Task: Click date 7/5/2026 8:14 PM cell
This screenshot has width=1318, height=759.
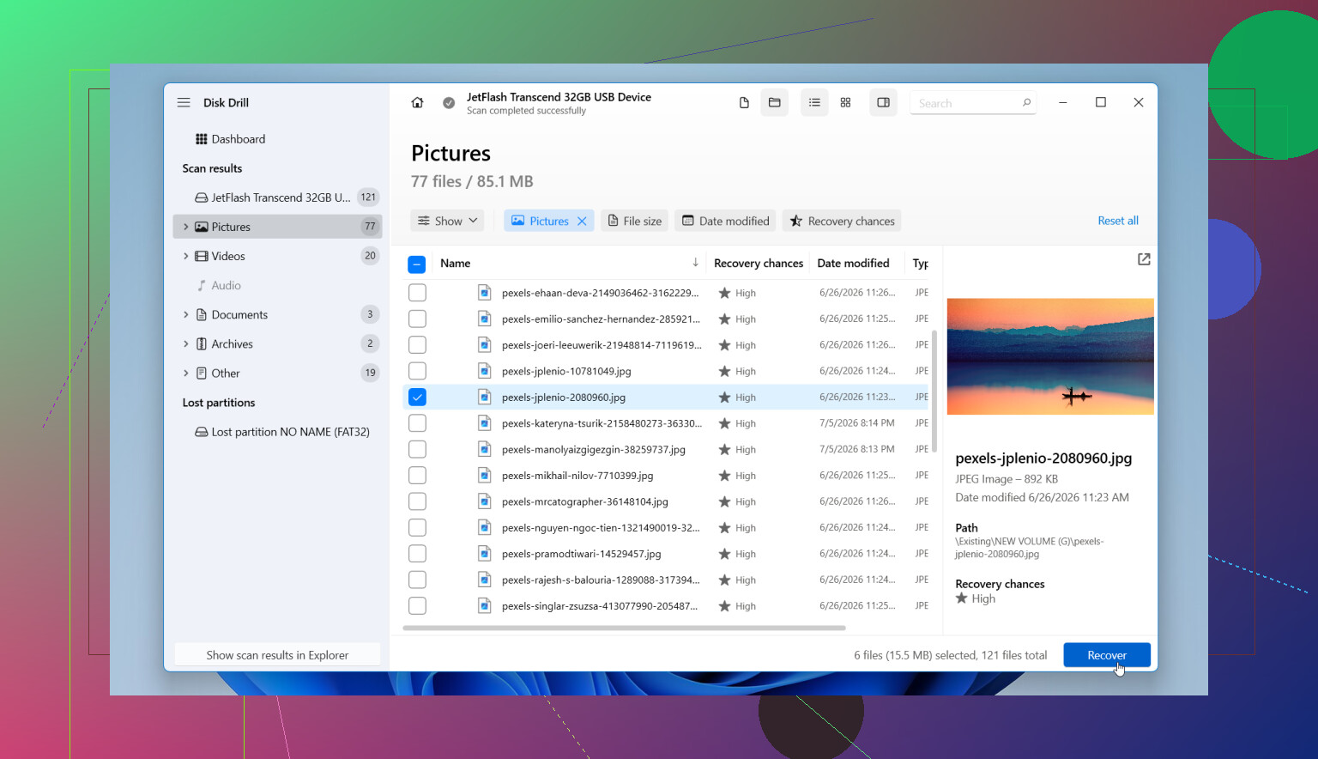Action: click(857, 423)
